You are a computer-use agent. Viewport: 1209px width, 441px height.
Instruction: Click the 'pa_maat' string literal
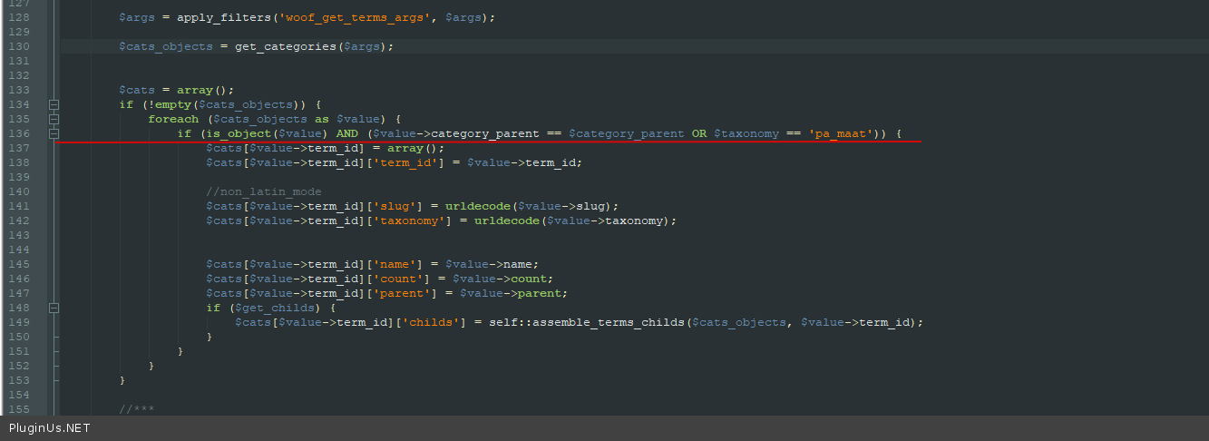[x=843, y=133]
